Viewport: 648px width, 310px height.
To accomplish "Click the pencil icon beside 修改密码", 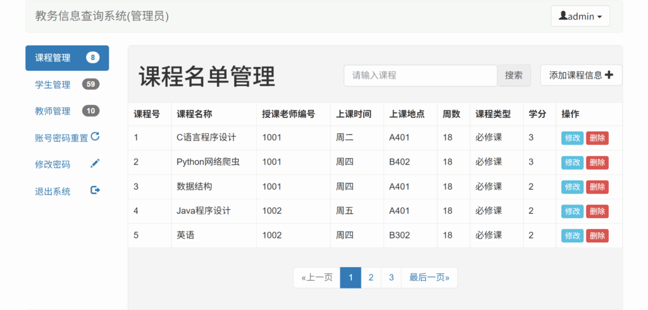I will [95, 163].
